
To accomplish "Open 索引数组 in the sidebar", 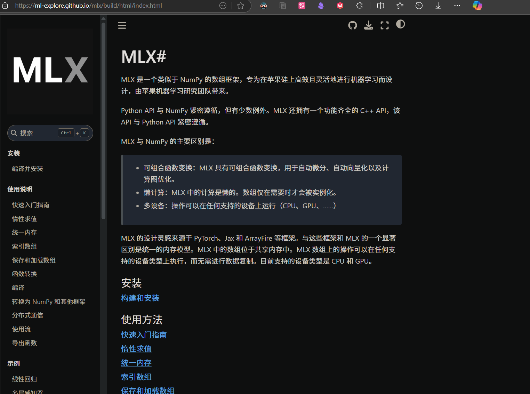I will click(24, 246).
